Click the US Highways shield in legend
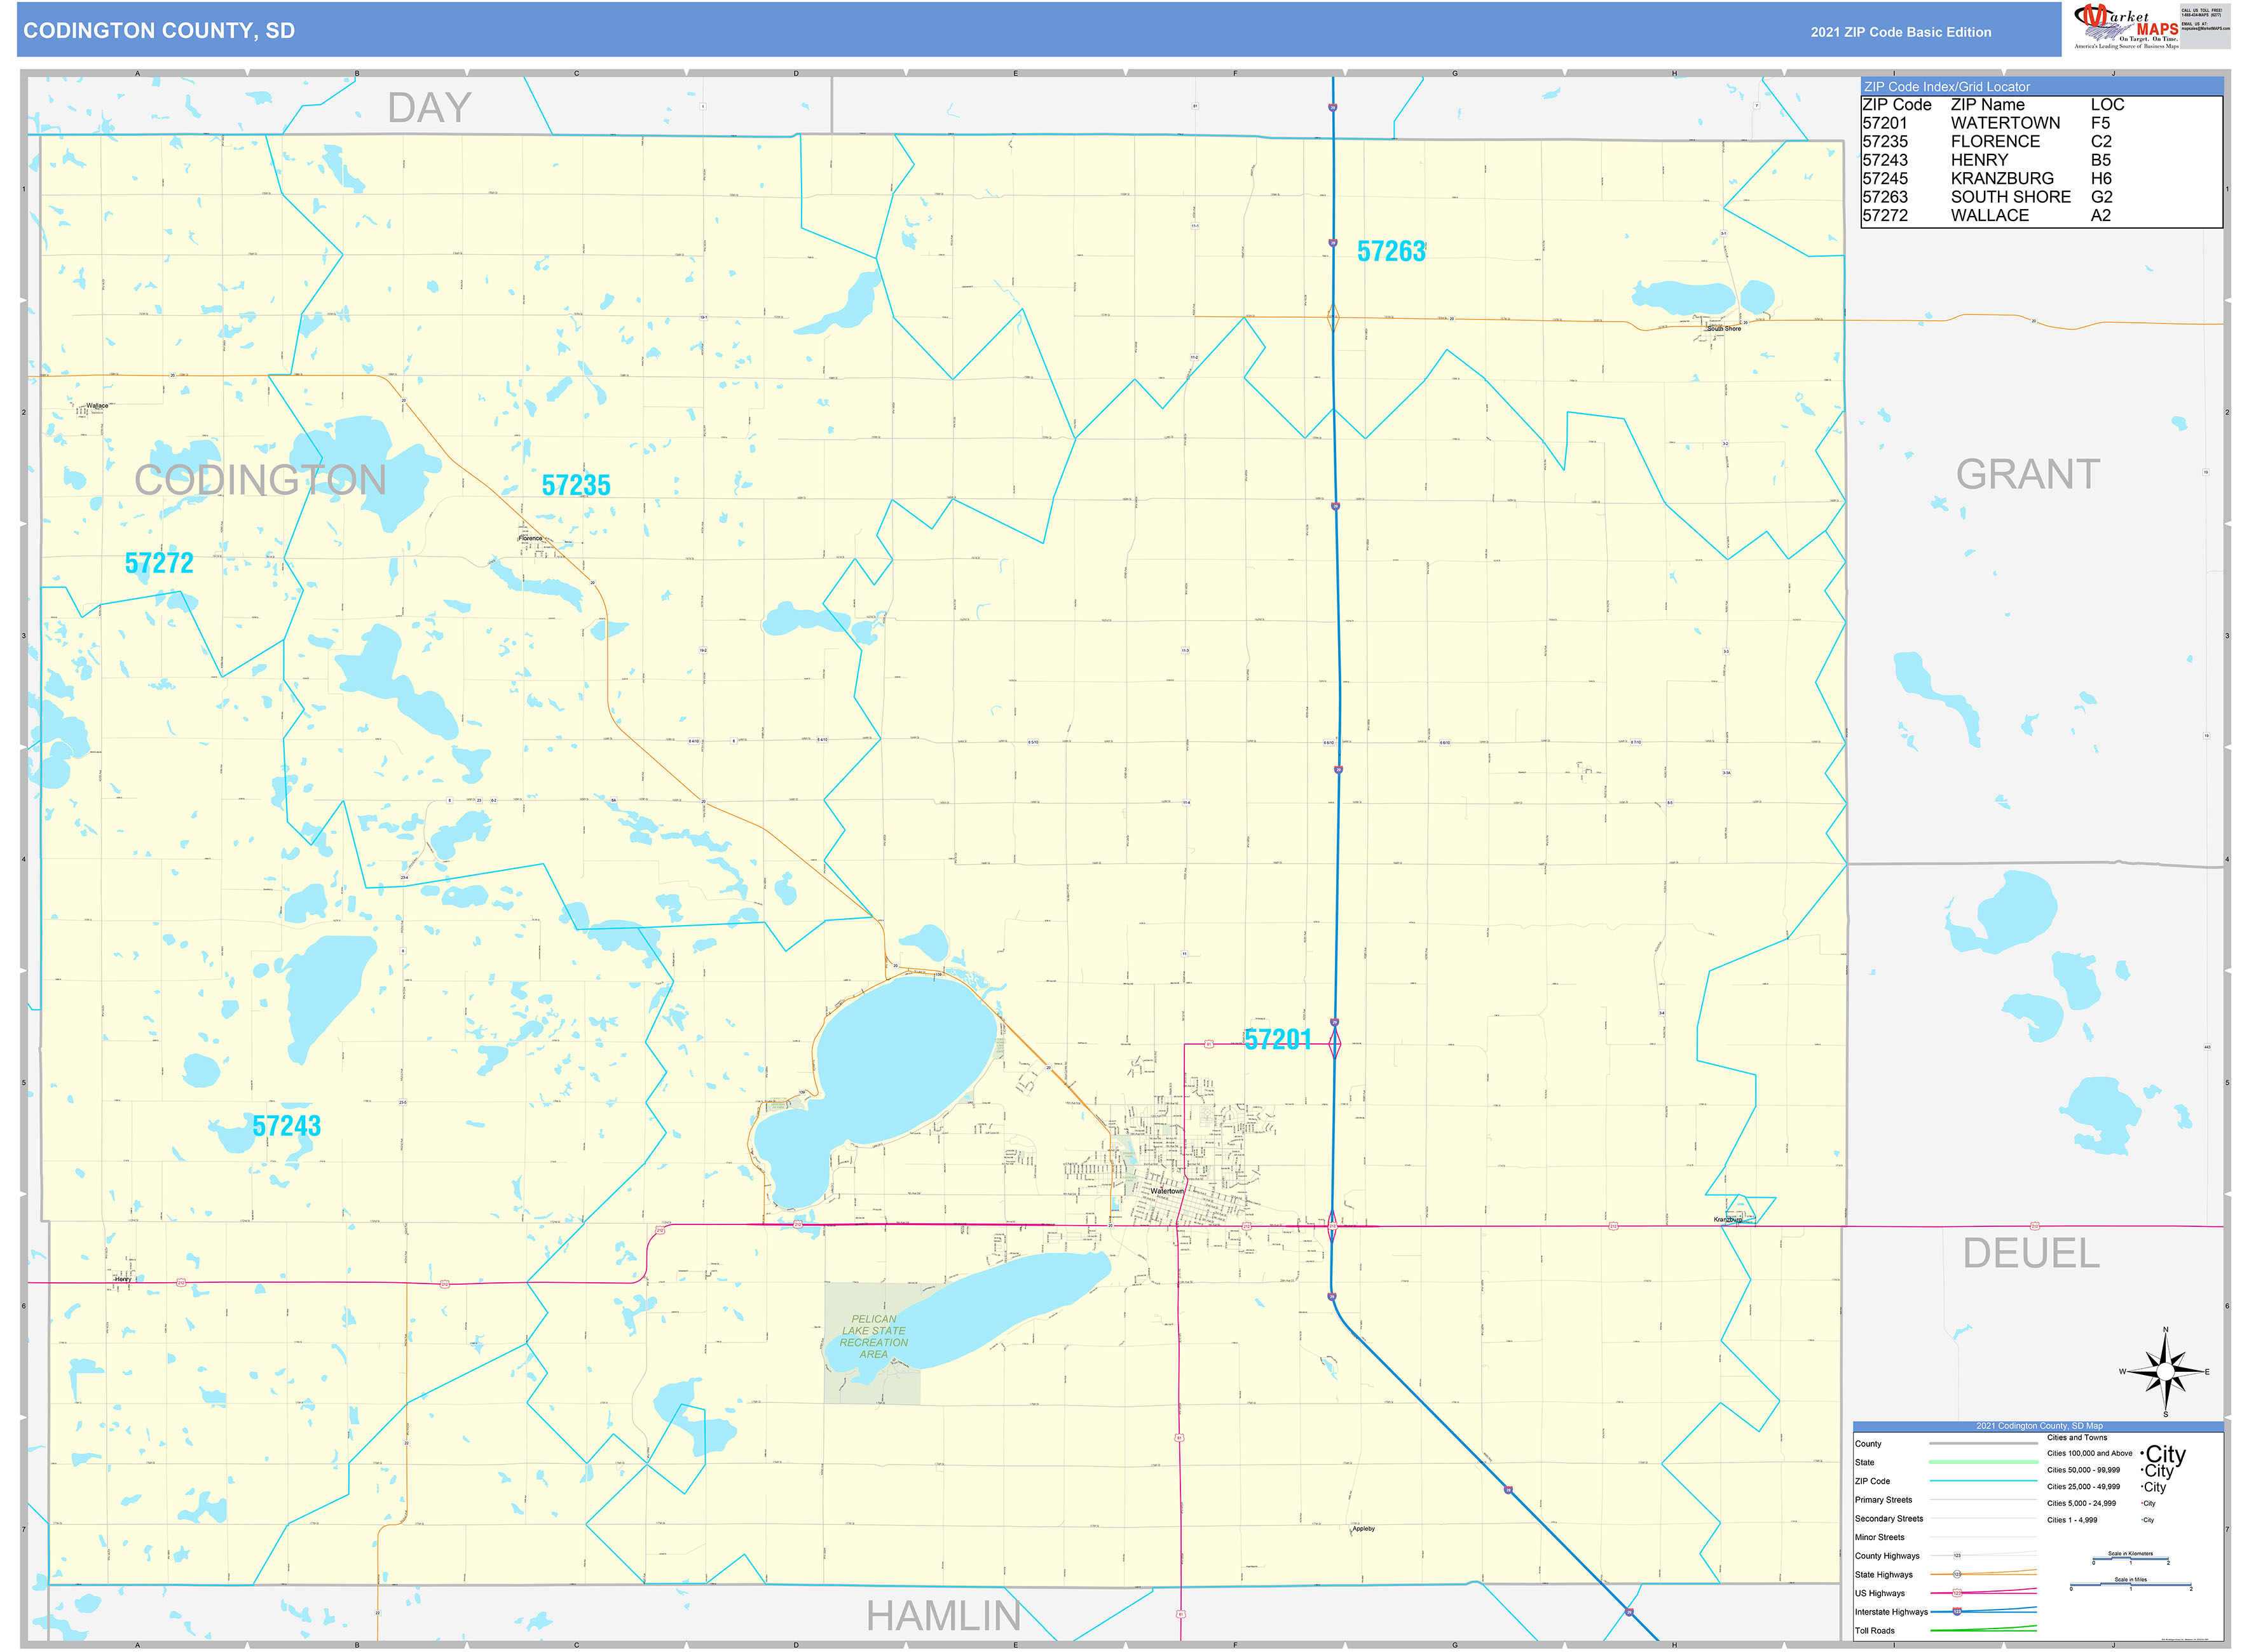This screenshot has width=2242, height=1652. tap(1957, 1593)
